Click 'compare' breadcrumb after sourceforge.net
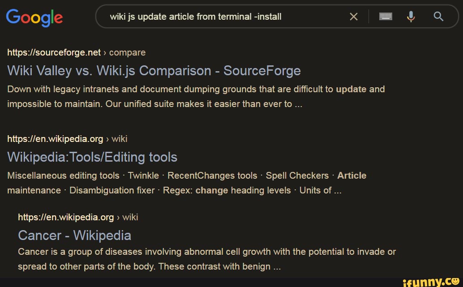 pos(127,52)
